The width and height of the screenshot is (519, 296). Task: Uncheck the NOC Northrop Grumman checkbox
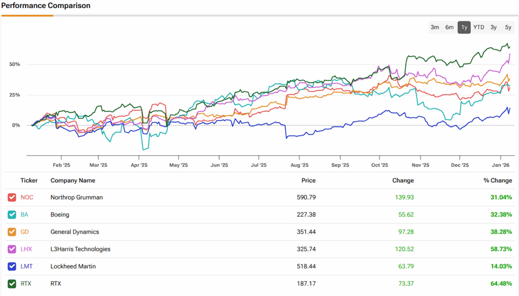coord(12,197)
